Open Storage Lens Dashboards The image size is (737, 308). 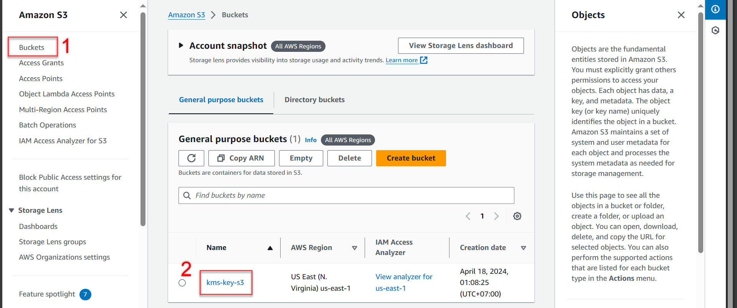(38, 227)
